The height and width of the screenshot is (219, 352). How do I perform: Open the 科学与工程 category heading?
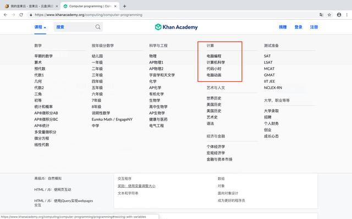pyautogui.click(x=158, y=46)
